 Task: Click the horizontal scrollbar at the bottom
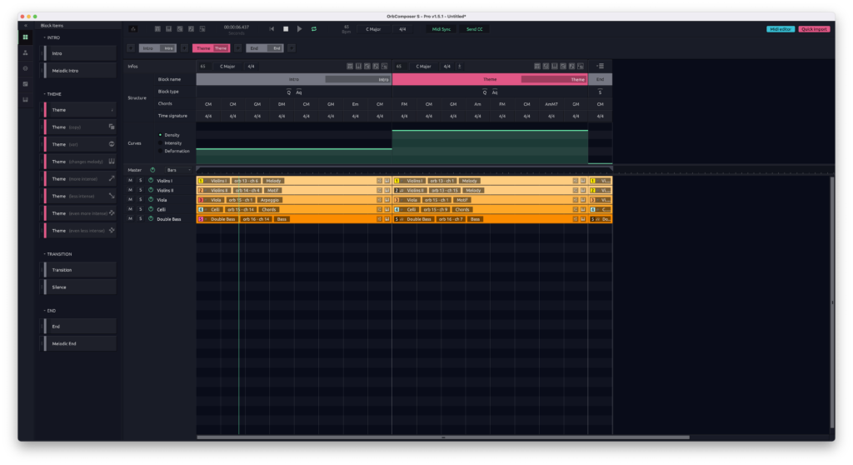pos(443,437)
